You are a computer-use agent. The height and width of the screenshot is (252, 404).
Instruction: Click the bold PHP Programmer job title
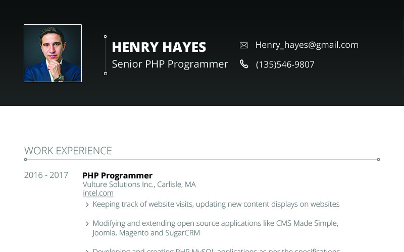click(x=117, y=175)
